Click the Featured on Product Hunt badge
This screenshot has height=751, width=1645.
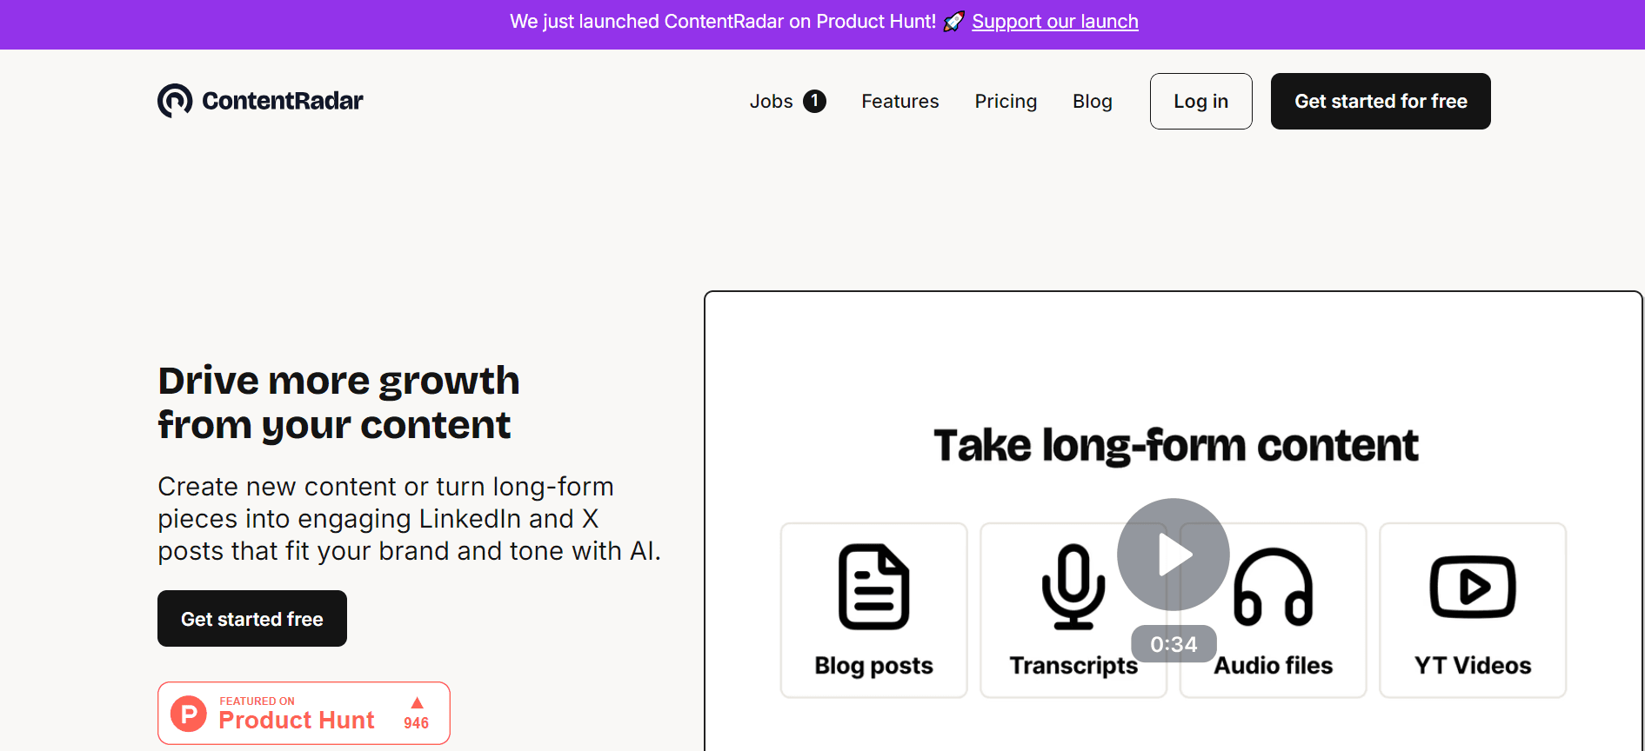pyautogui.click(x=303, y=713)
